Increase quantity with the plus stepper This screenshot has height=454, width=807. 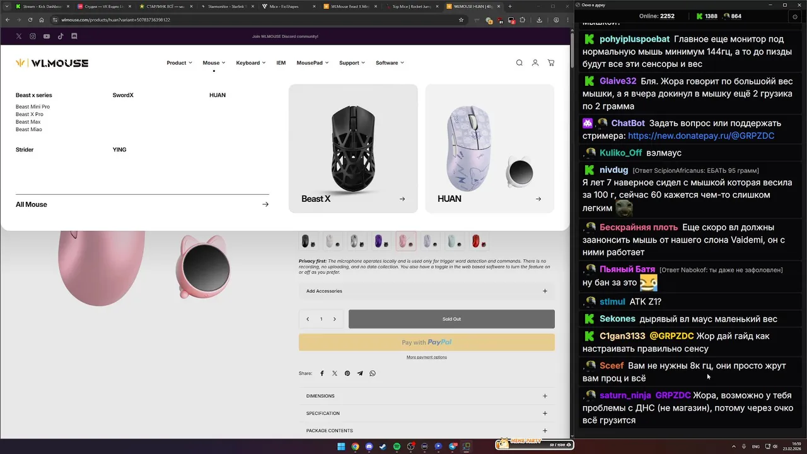[334, 319]
